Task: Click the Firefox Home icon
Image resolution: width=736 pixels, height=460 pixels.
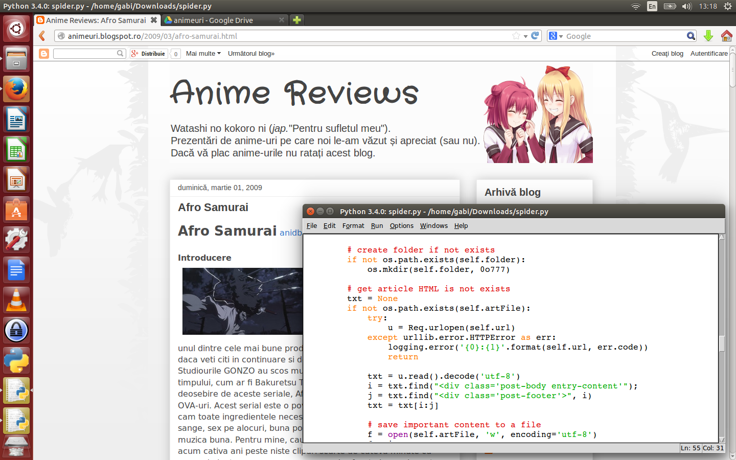Action: click(728, 36)
